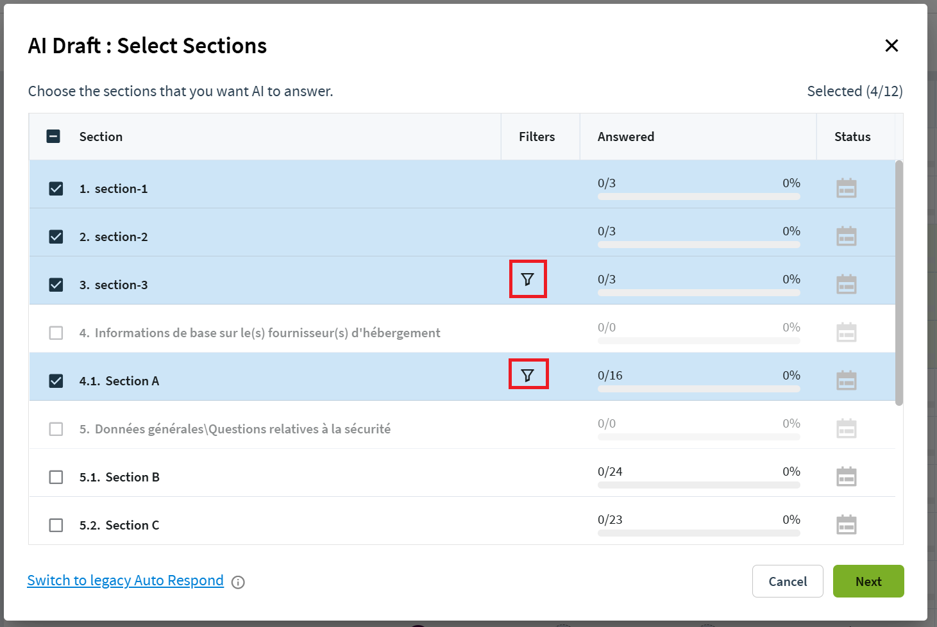Open filter icon for section-3

click(527, 279)
